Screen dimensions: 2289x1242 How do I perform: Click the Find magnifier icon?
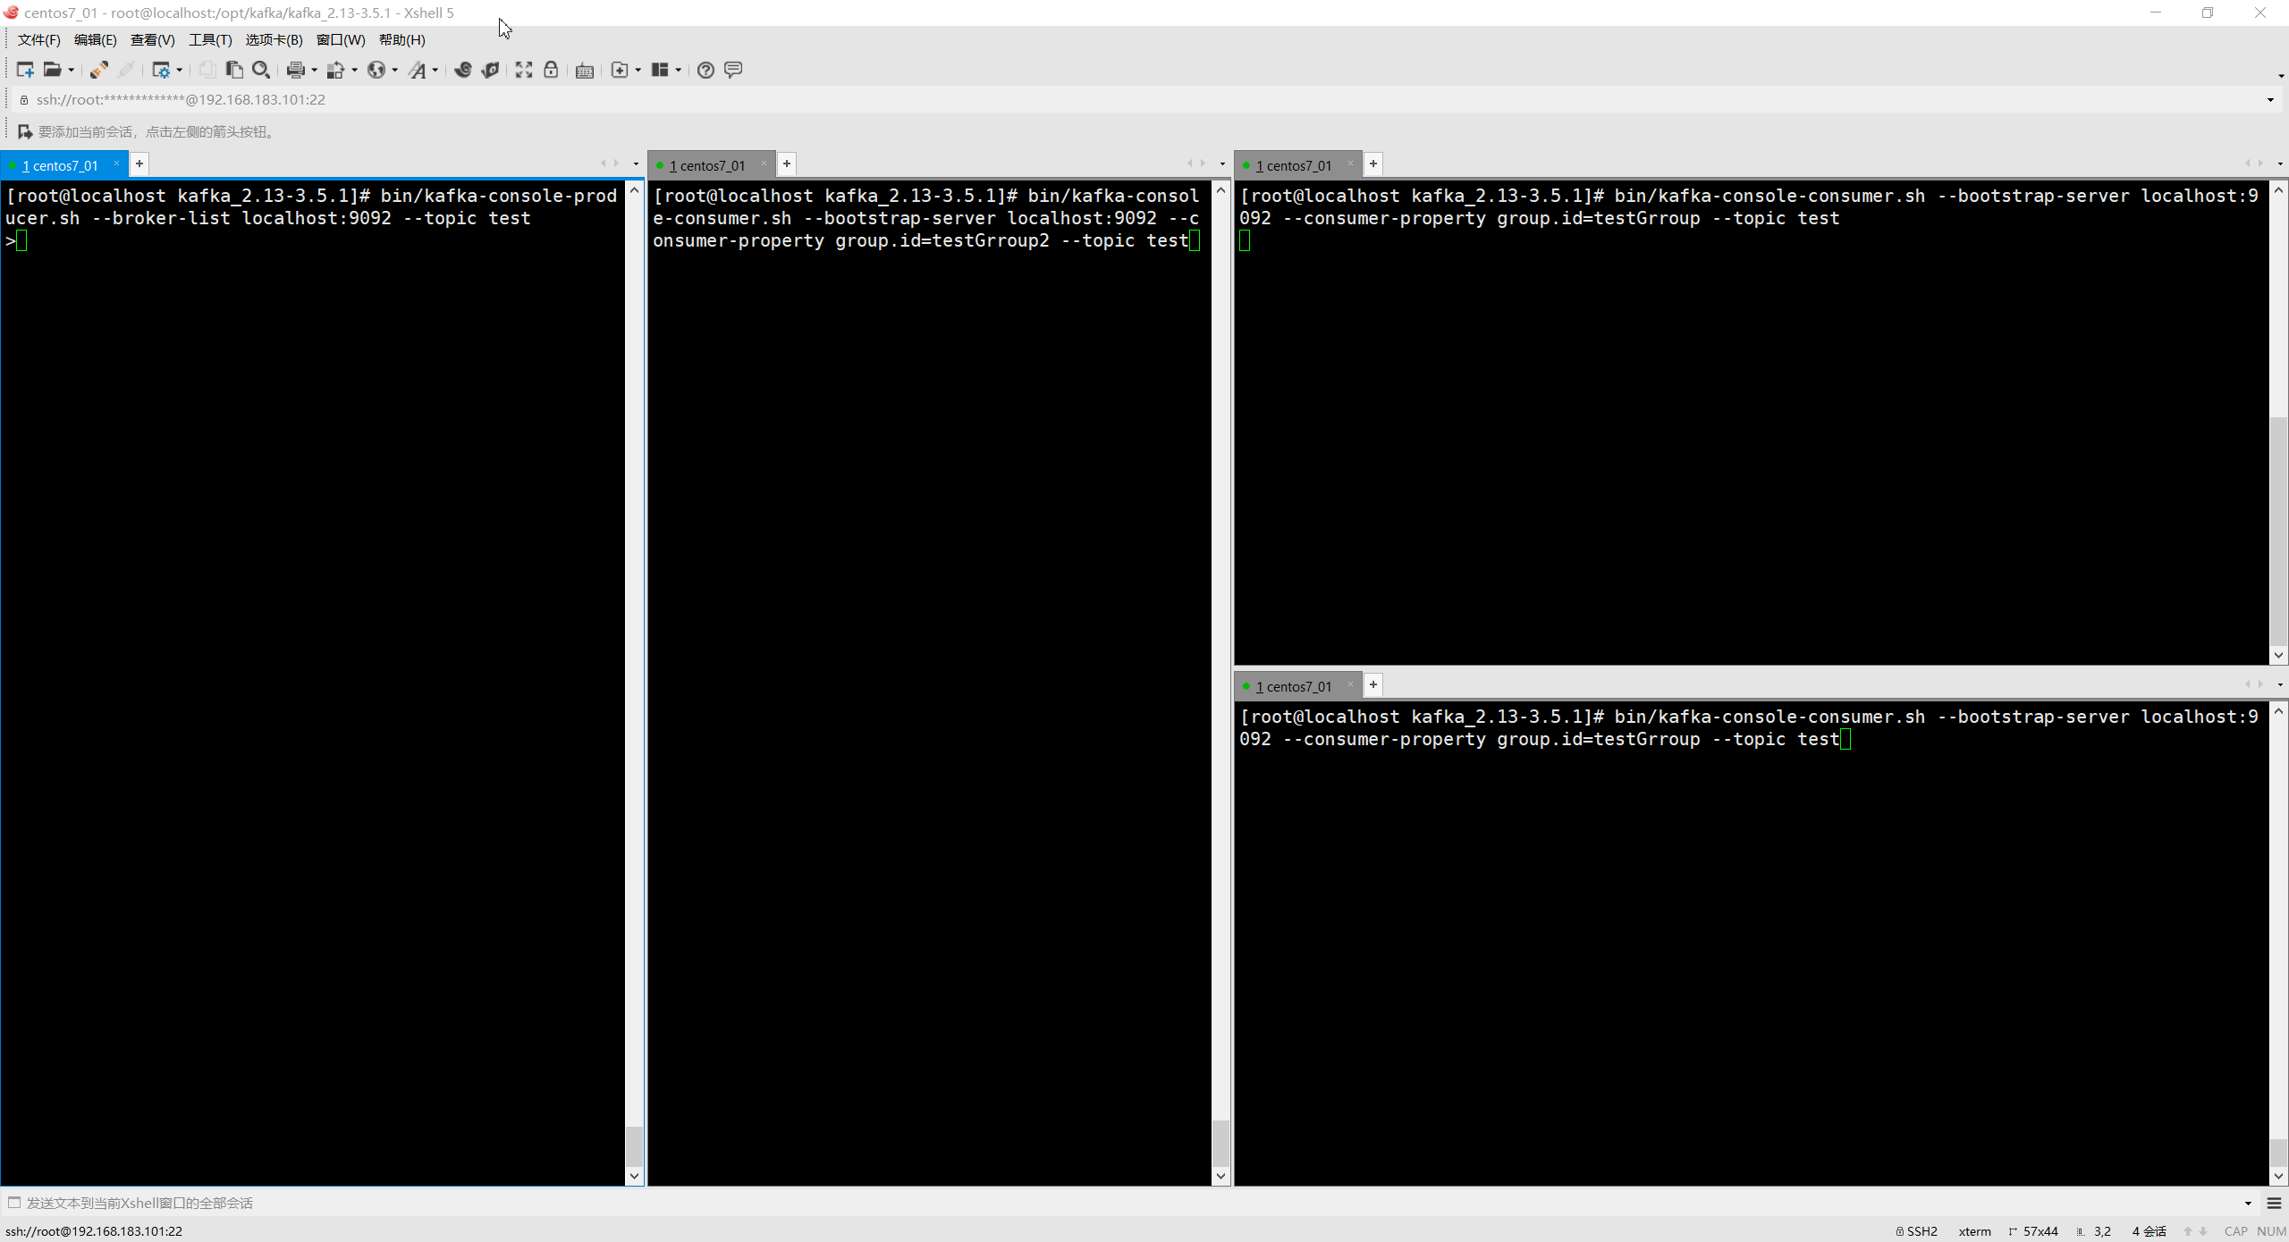(x=261, y=70)
